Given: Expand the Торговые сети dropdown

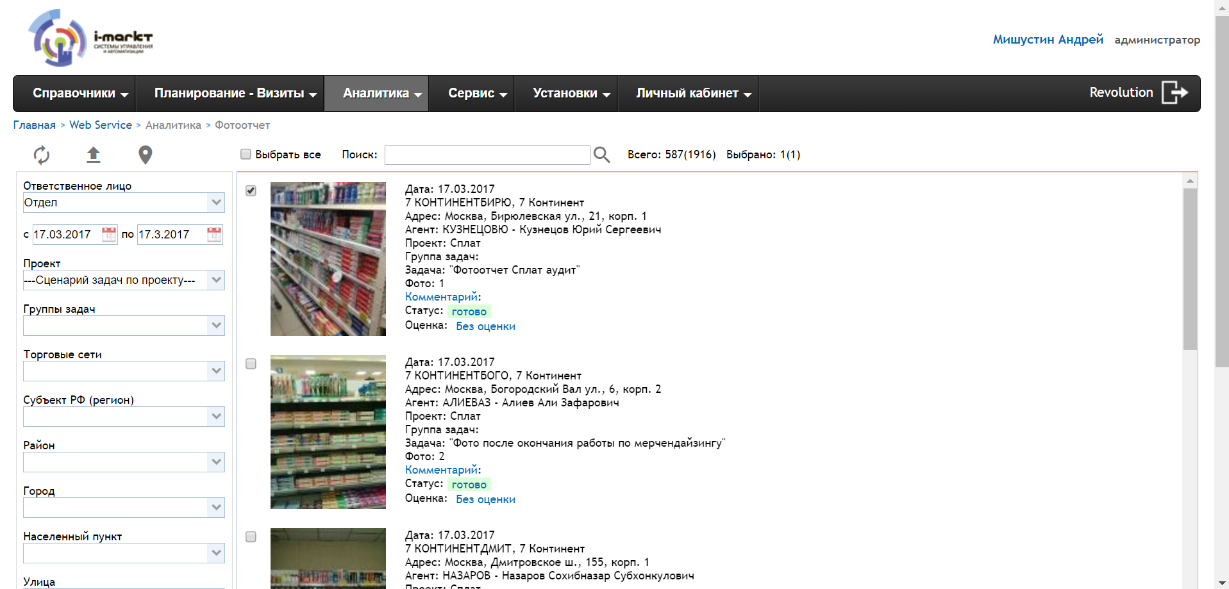Looking at the screenshot, I should (124, 371).
